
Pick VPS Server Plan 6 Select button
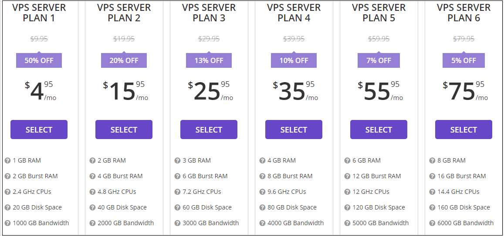pos(463,130)
